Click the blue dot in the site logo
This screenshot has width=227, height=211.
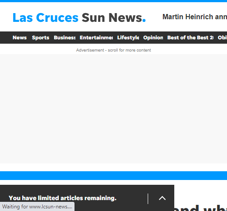[144, 20]
